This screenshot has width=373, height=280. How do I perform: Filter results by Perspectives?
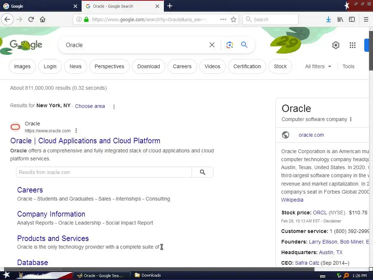click(109, 66)
